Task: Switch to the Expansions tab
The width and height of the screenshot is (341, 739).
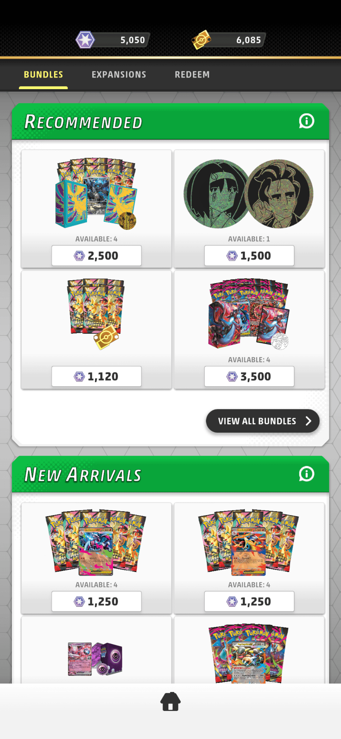Action: [x=119, y=75]
